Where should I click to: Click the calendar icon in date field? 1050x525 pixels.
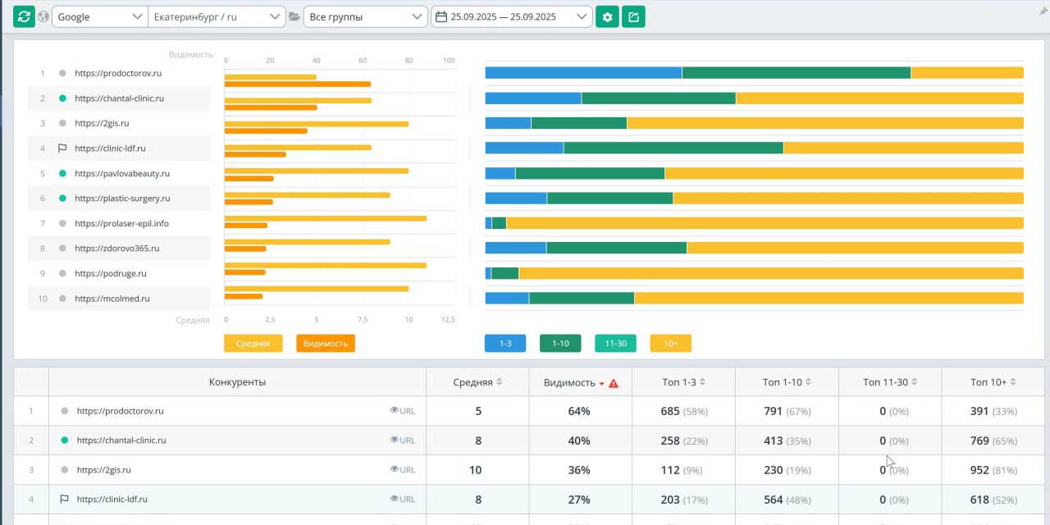(441, 16)
